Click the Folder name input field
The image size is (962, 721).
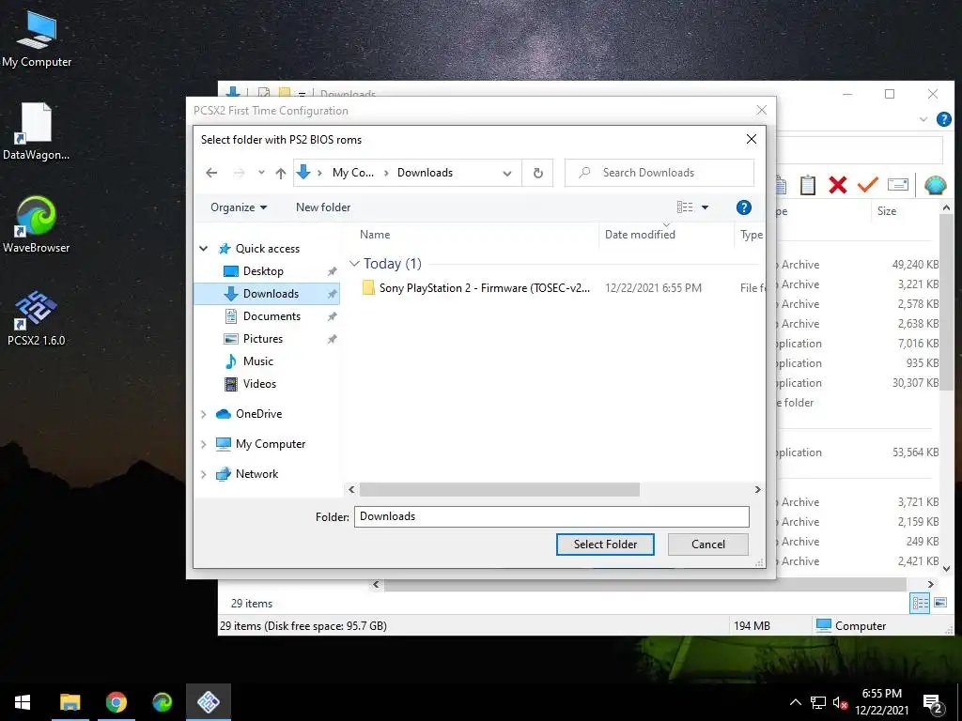pyautogui.click(x=551, y=516)
